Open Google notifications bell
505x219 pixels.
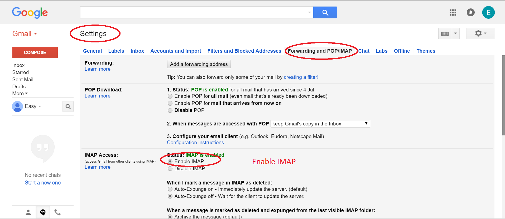tap(470, 12)
